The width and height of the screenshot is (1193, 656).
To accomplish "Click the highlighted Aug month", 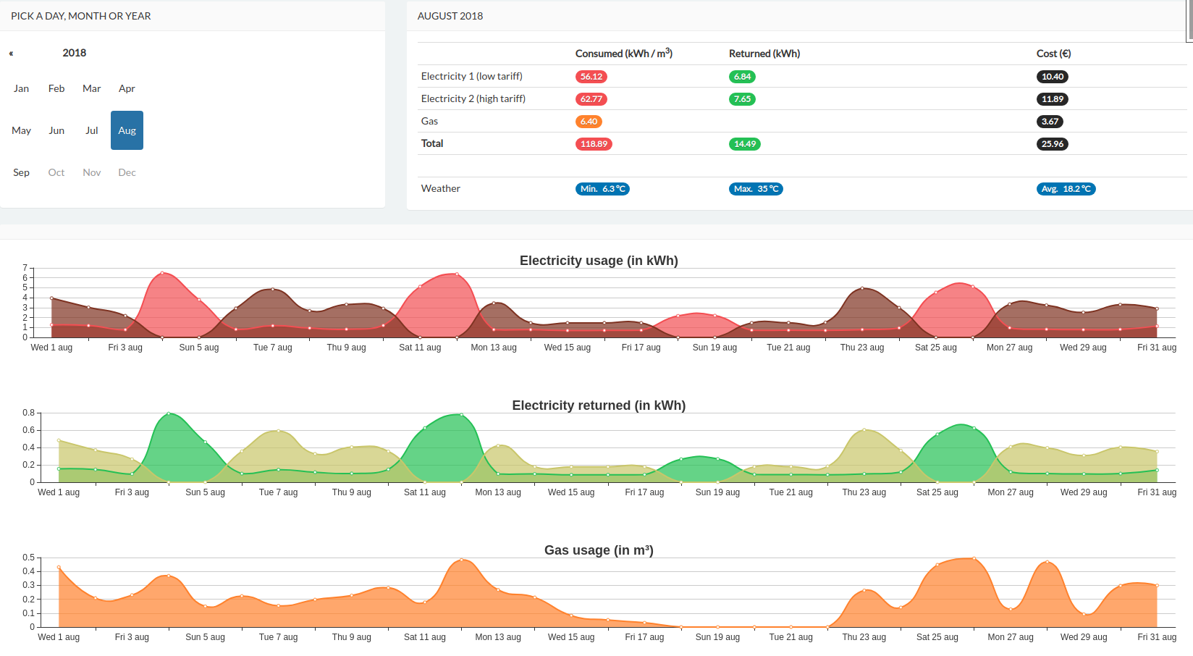I will pyautogui.click(x=127, y=130).
